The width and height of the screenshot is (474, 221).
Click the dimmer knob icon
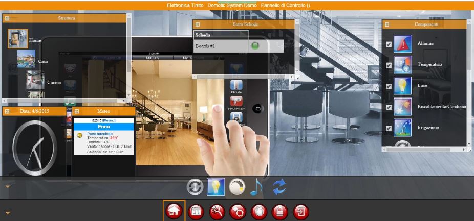(238, 187)
